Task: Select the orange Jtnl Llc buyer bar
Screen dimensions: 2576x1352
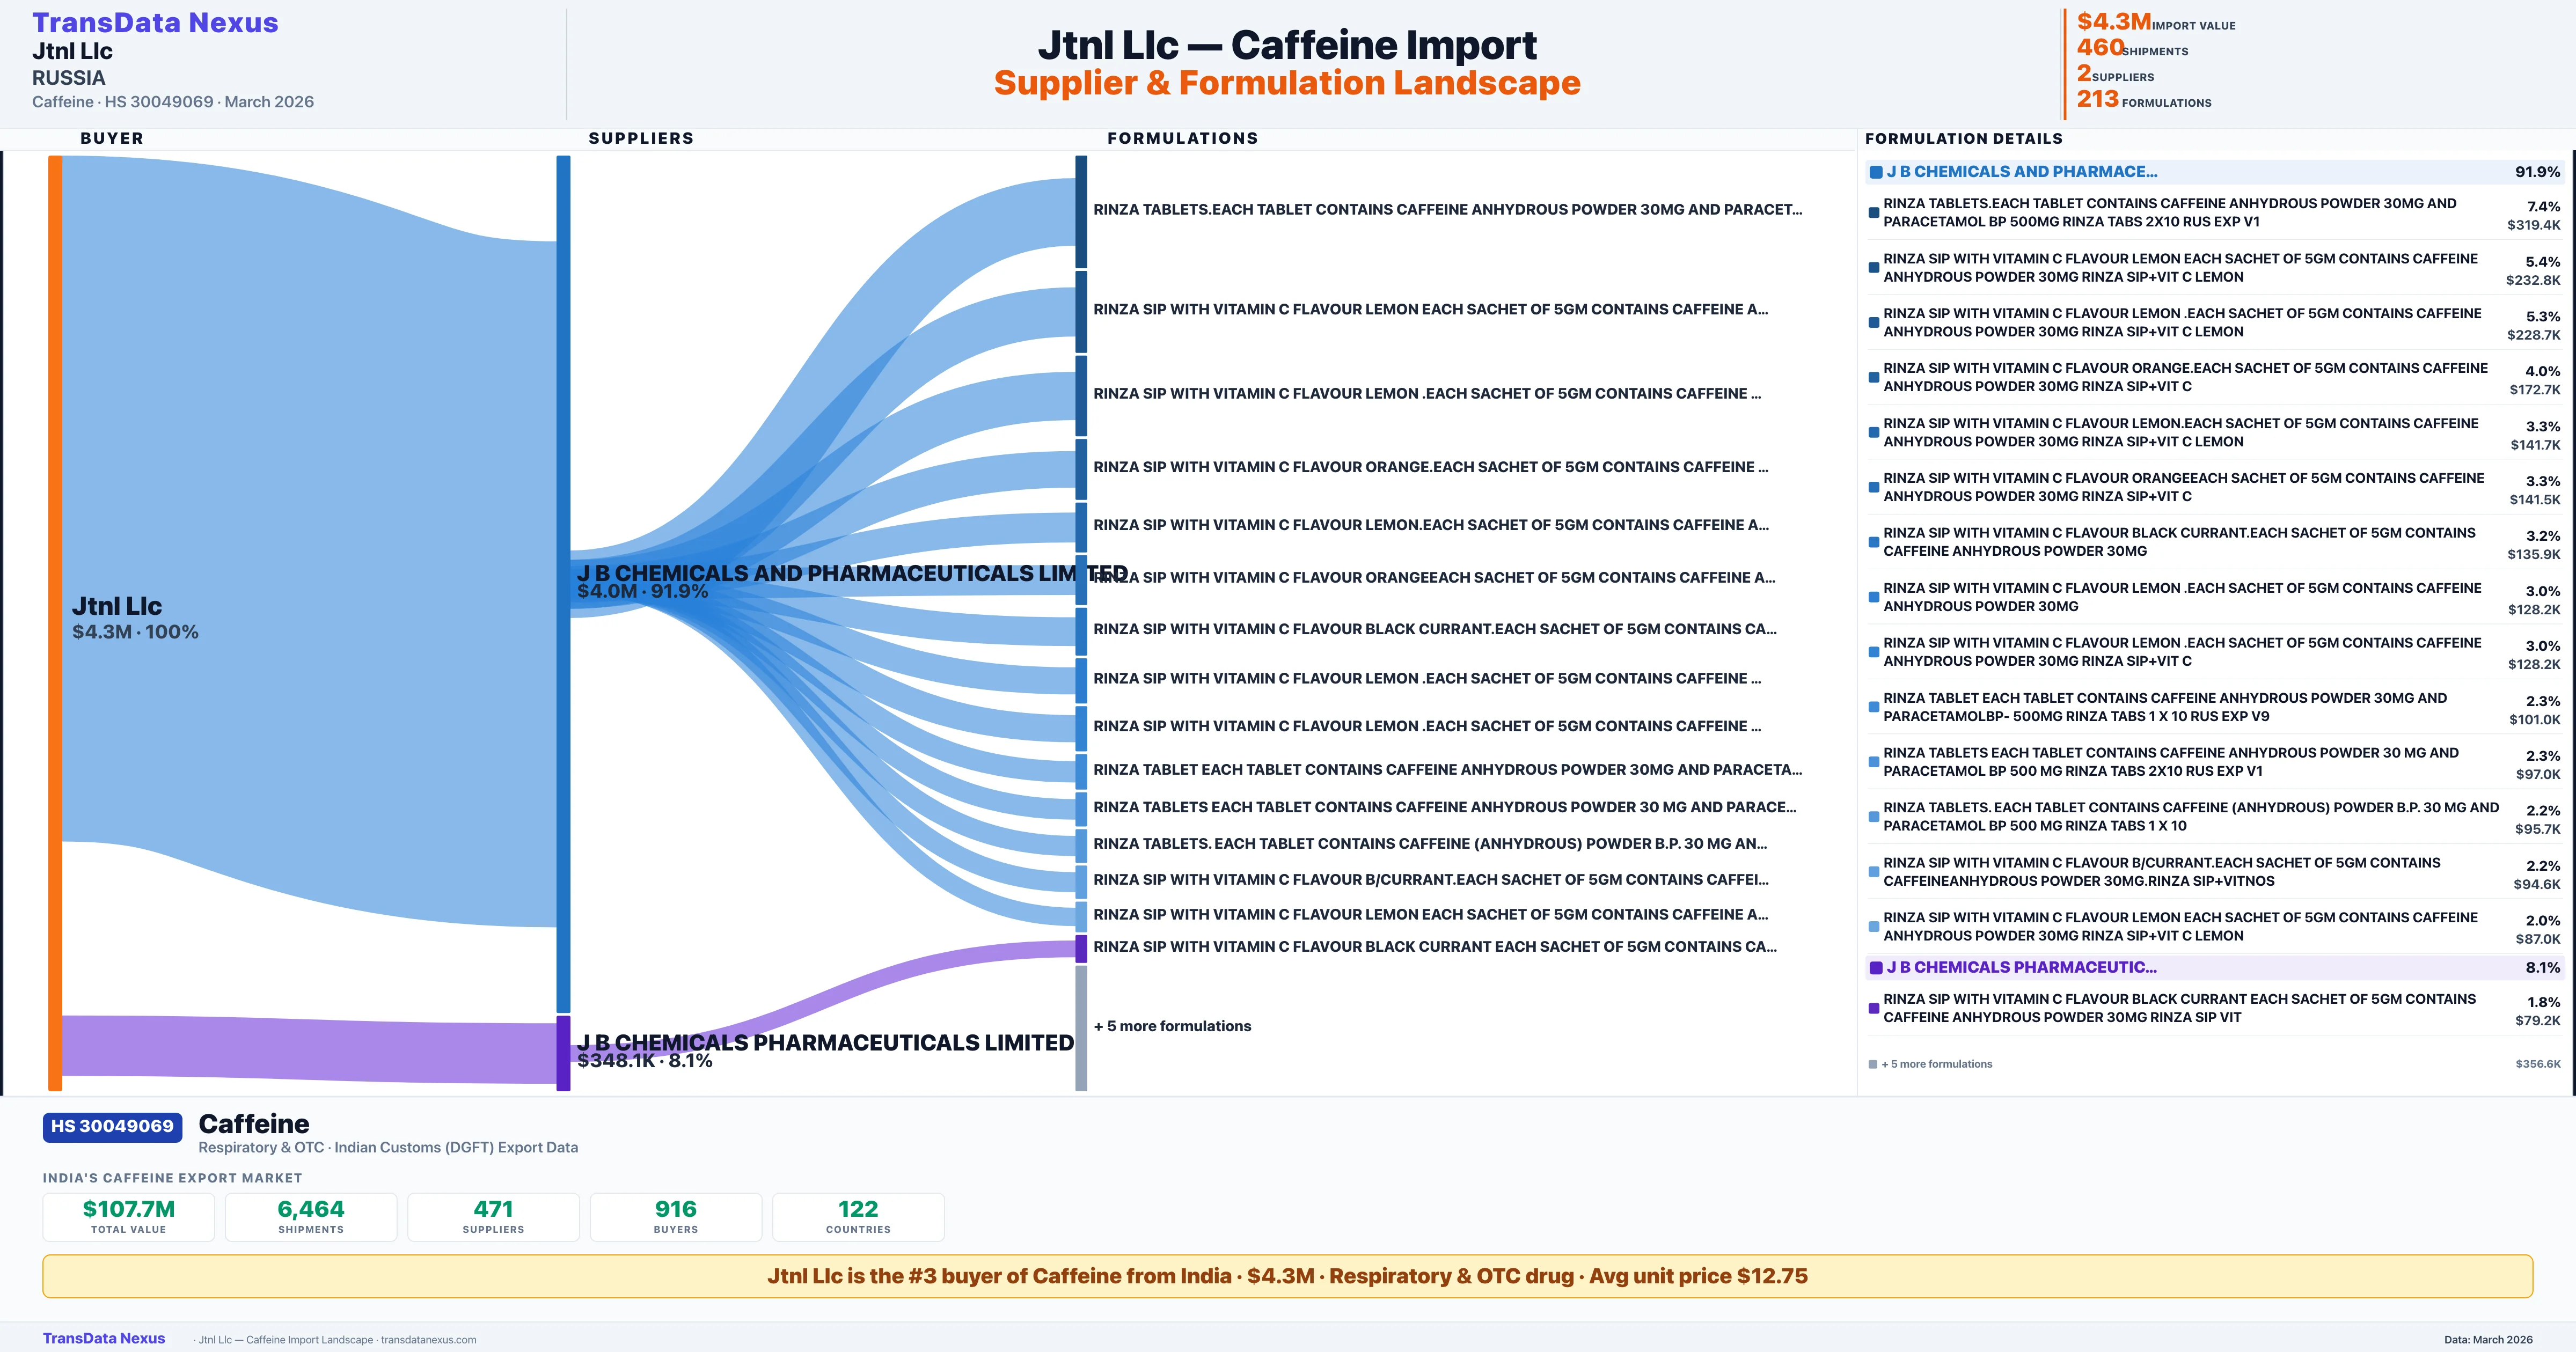Action: pos(55,622)
